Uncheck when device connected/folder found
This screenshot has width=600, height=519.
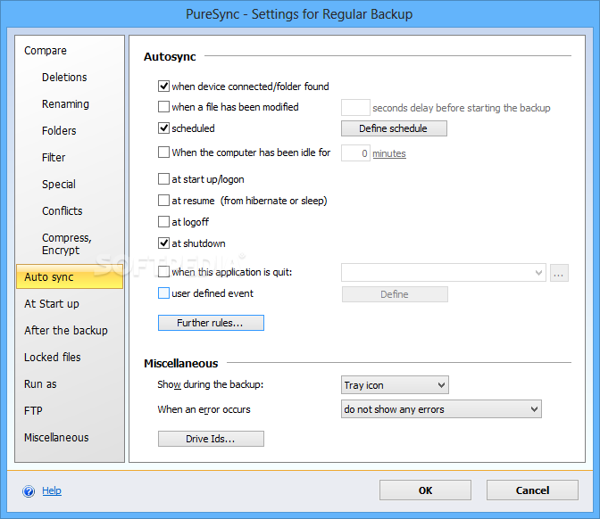(163, 86)
